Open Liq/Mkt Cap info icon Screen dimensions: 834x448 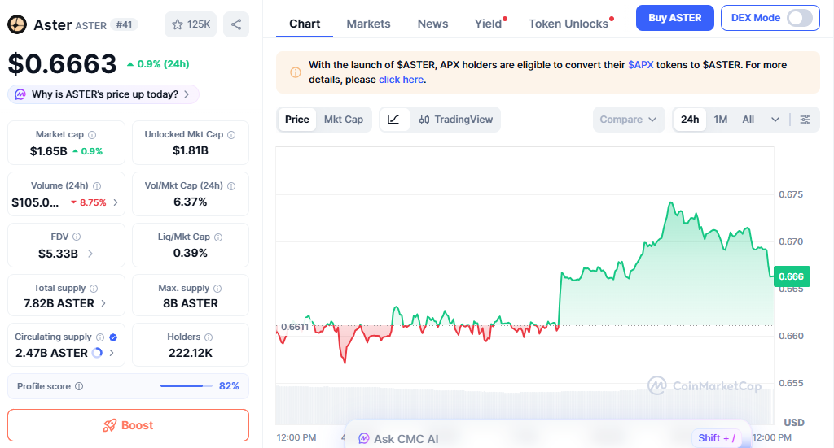click(218, 237)
